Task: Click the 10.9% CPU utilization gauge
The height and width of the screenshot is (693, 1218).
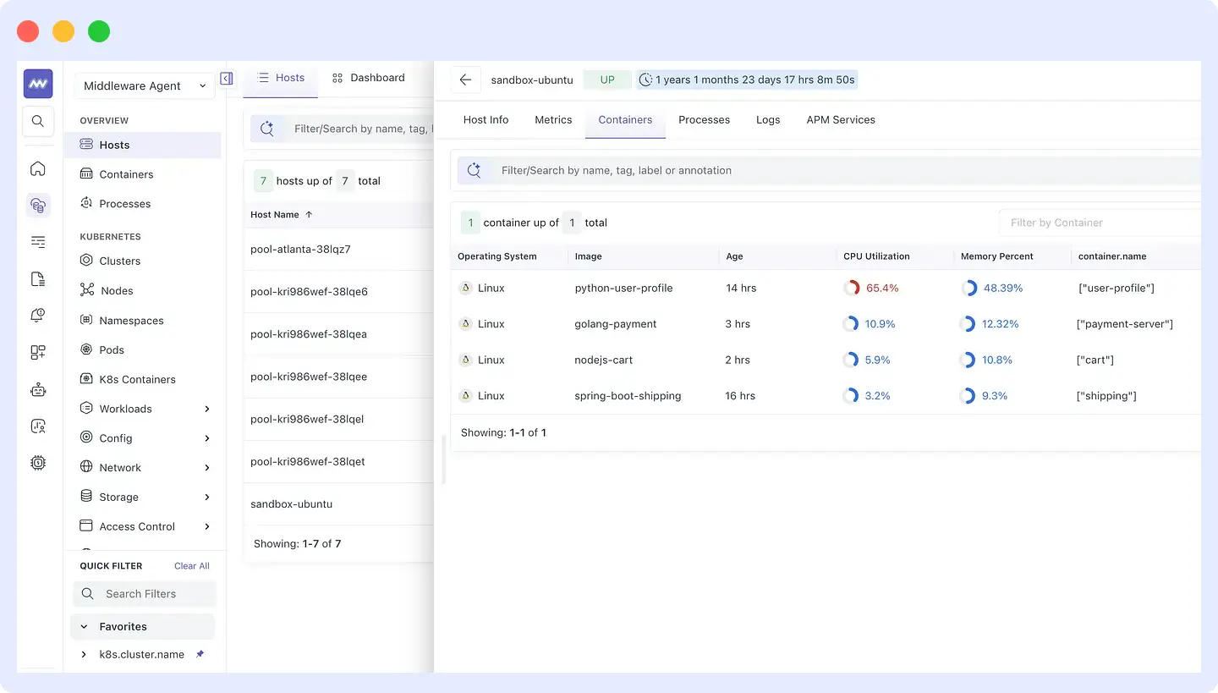Action: click(x=852, y=324)
